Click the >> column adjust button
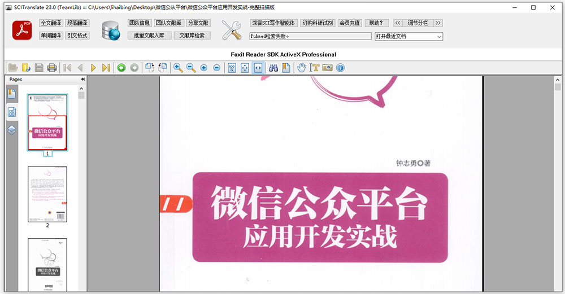Viewport: 565px width, 294px height. [438, 23]
